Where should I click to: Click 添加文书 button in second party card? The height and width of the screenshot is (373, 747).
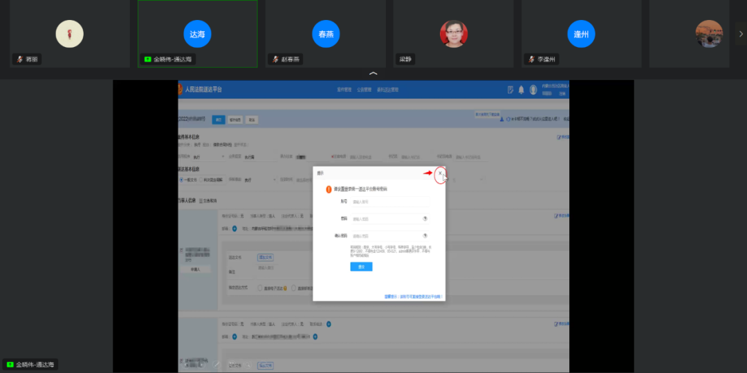click(x=266, y=365)
